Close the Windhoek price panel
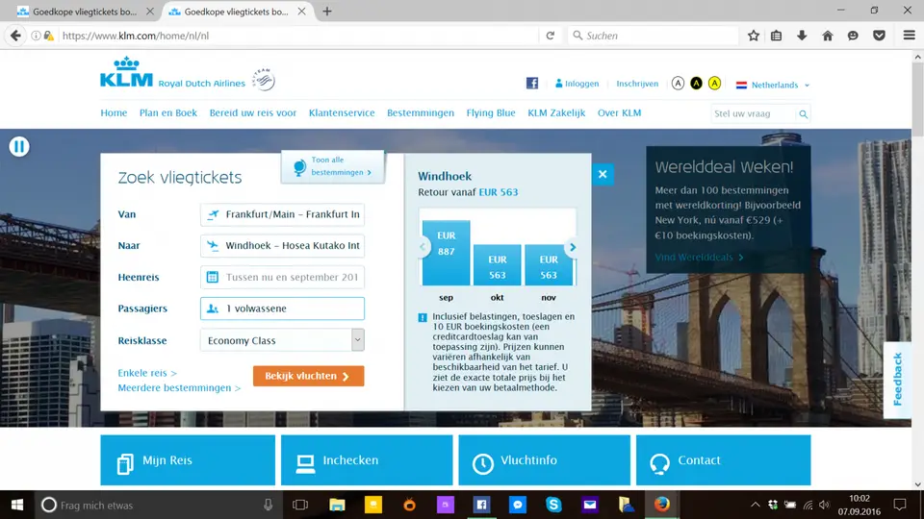The width and height of the screenshot is (924, 519). (x=603, y=174)
